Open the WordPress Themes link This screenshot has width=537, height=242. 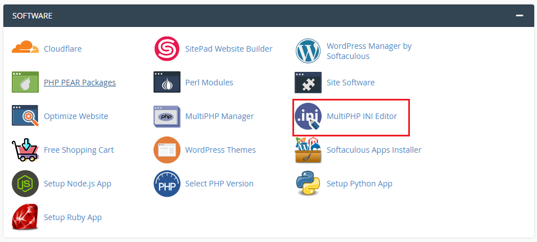point(220,150)
